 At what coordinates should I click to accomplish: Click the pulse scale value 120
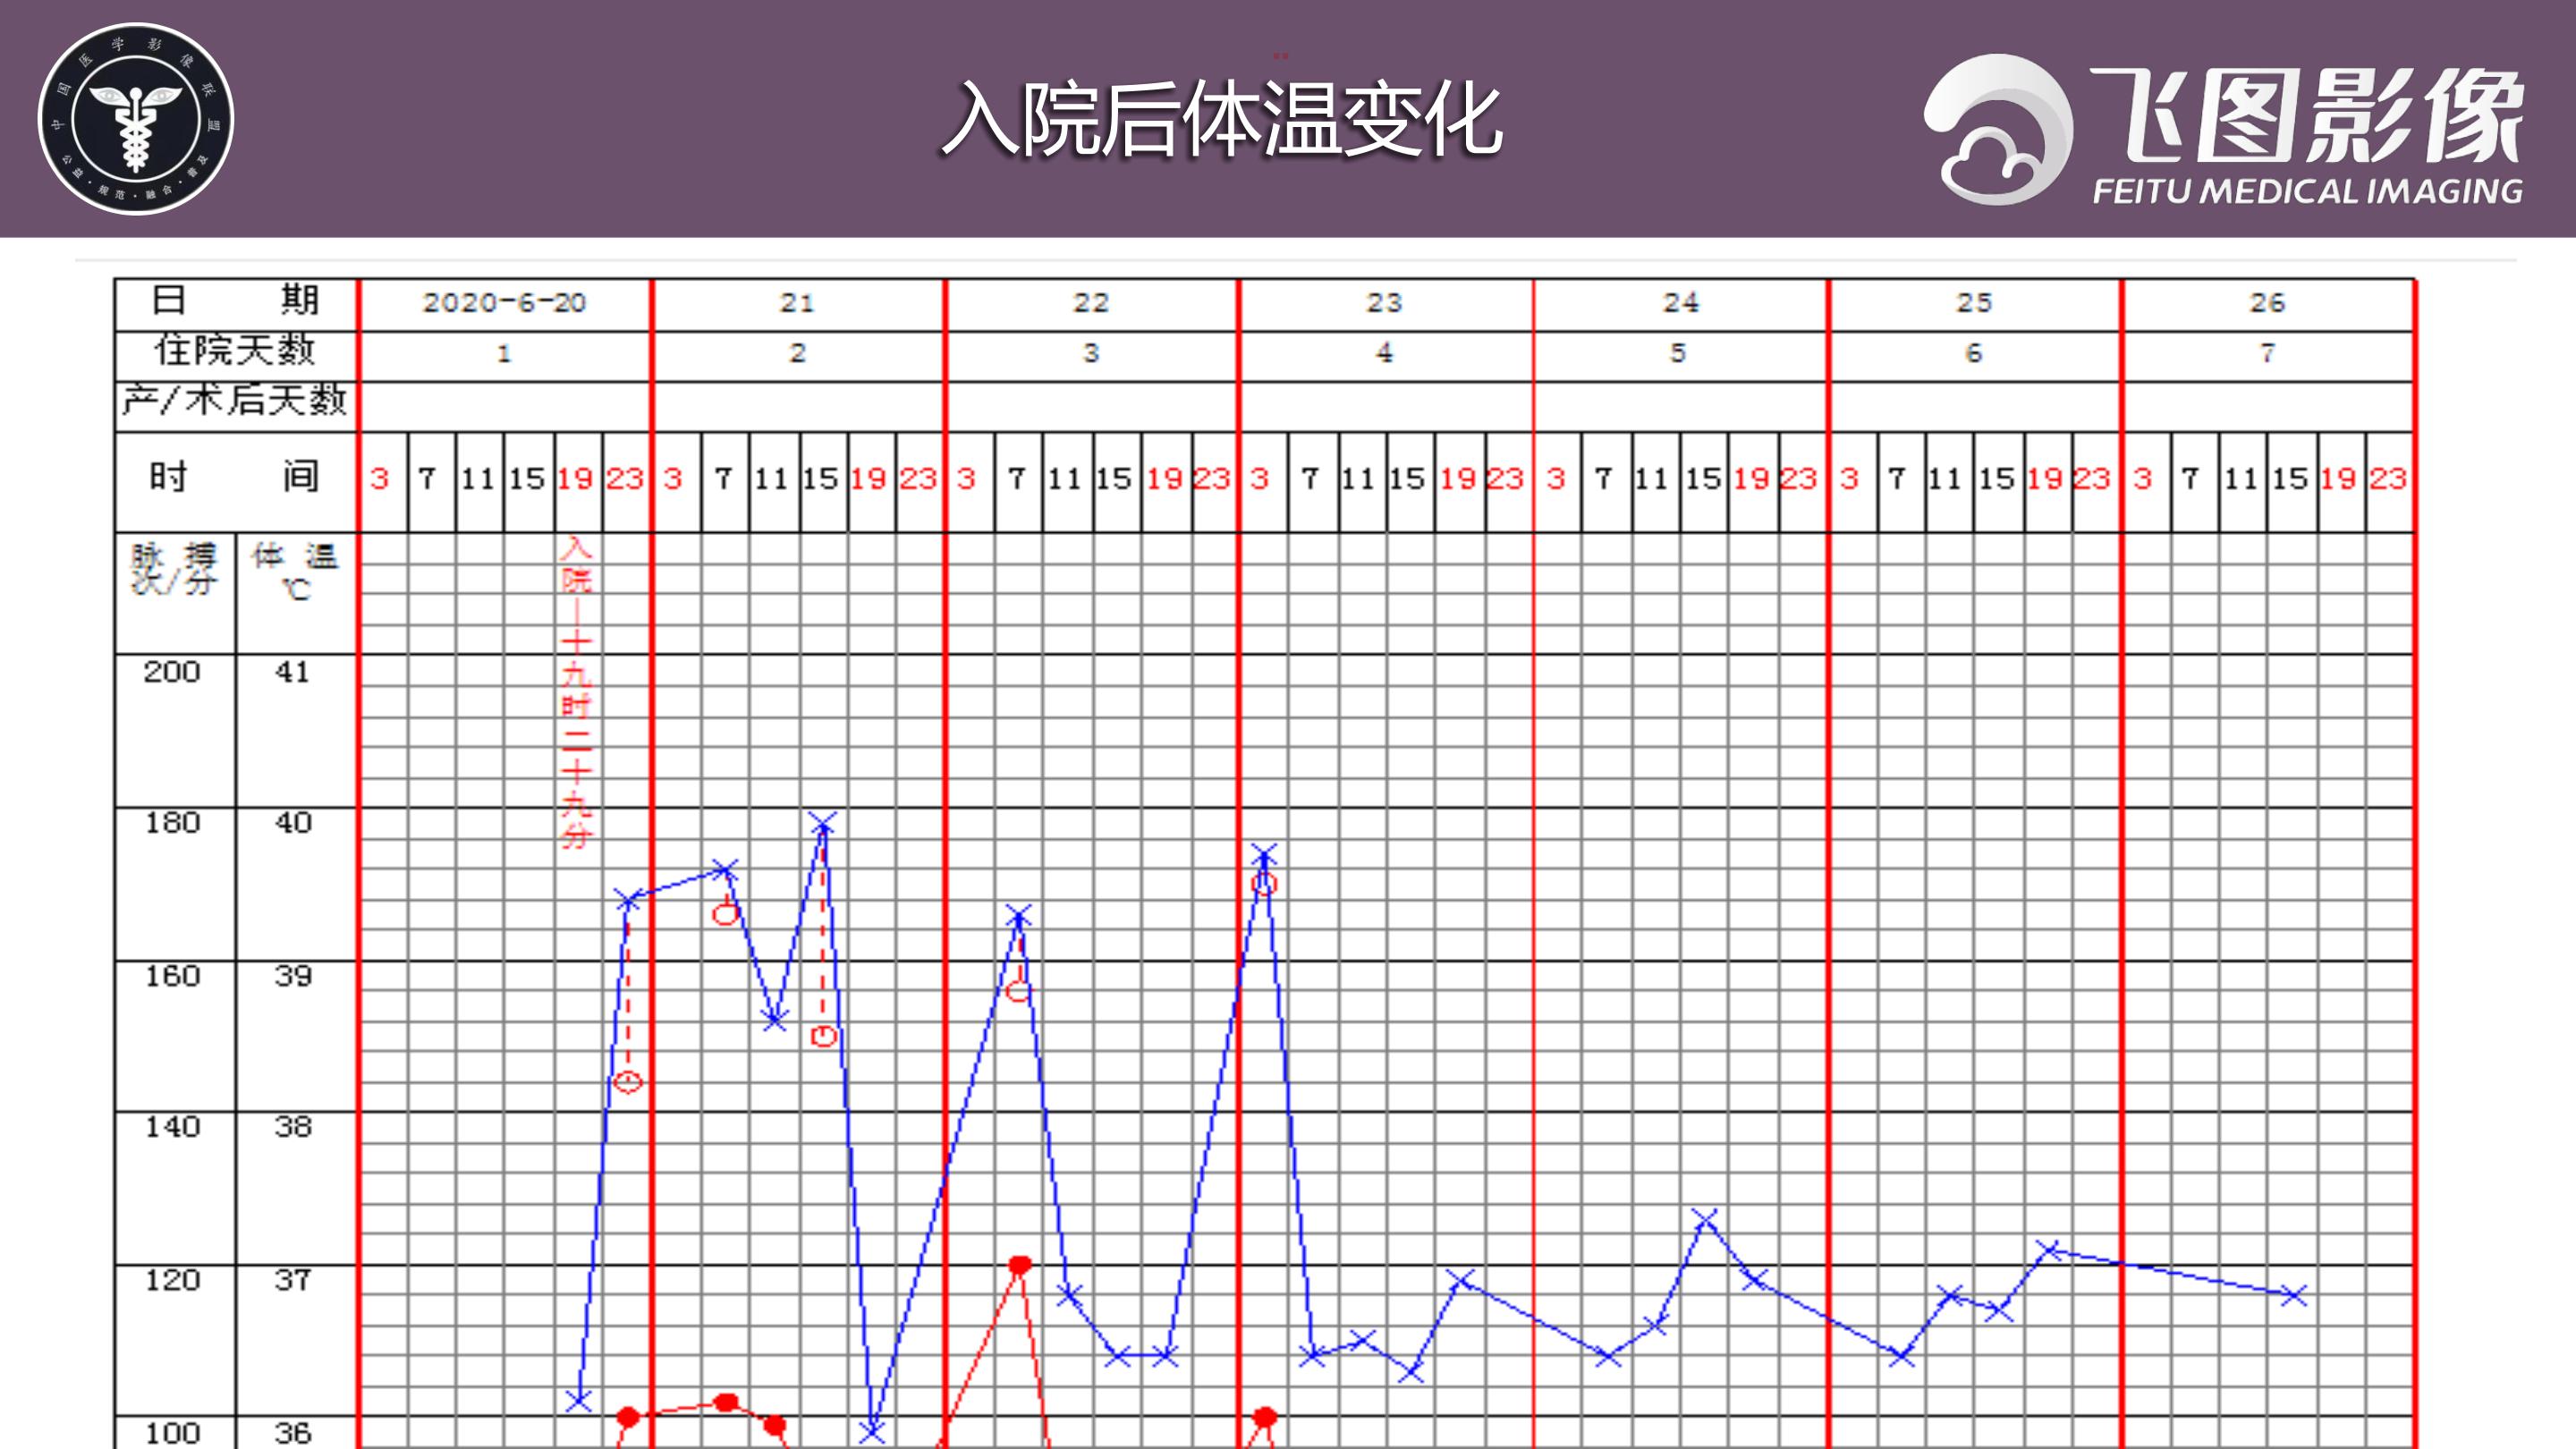point(172,1280)
